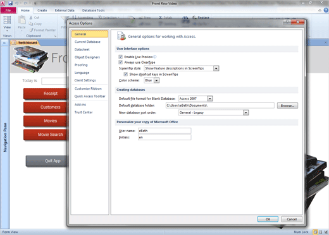Close the Access Options dialog
The width and height of the screenshot is (329, 235).
(x=297, y=22)
